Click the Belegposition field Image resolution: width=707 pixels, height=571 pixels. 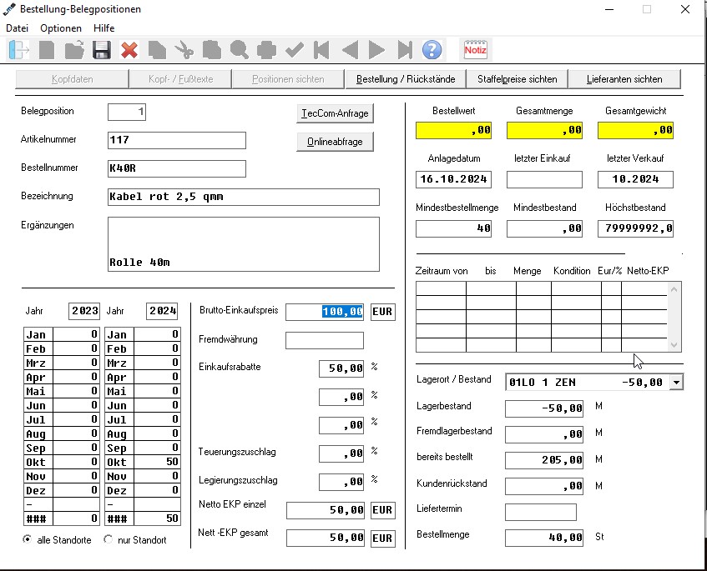[127, 112]
